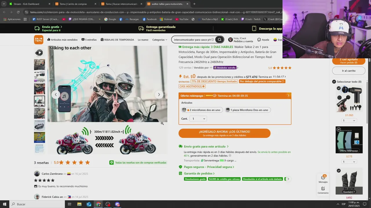Screen dimensions: 371x208
Task: Click the flash sale progress bar
Action: [x=211, y=96]
